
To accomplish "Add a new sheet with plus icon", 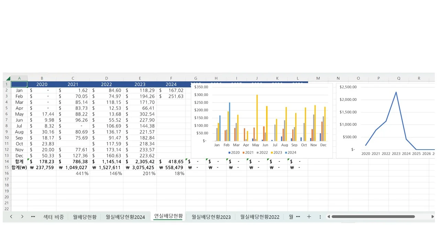I will point(309,217).
